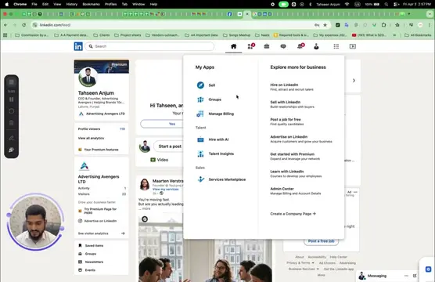Click Hire on LinkedIn link
Screen dimensions: 435x282
point(284,85)
